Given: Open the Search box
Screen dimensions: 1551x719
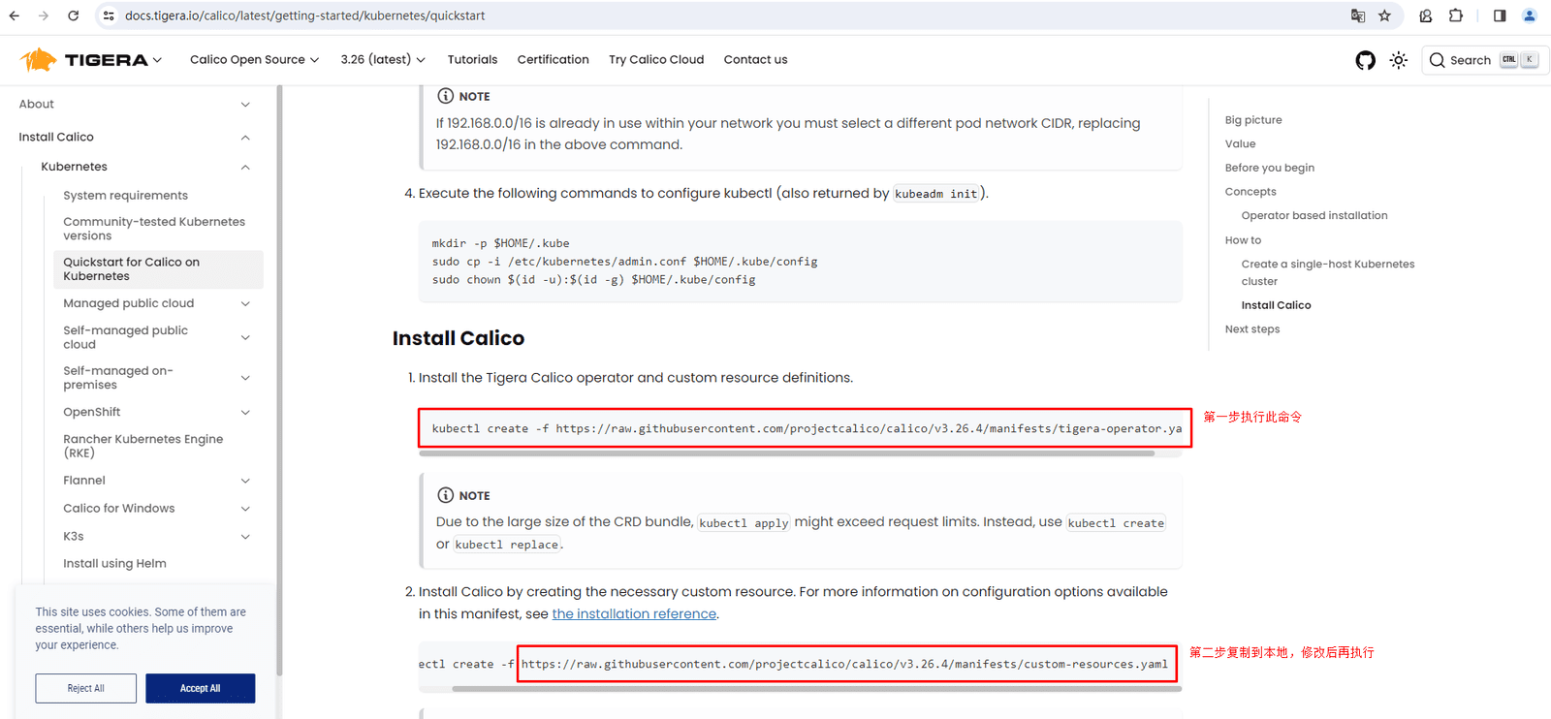Looking at the screenshot, I should pos(1485,60).
